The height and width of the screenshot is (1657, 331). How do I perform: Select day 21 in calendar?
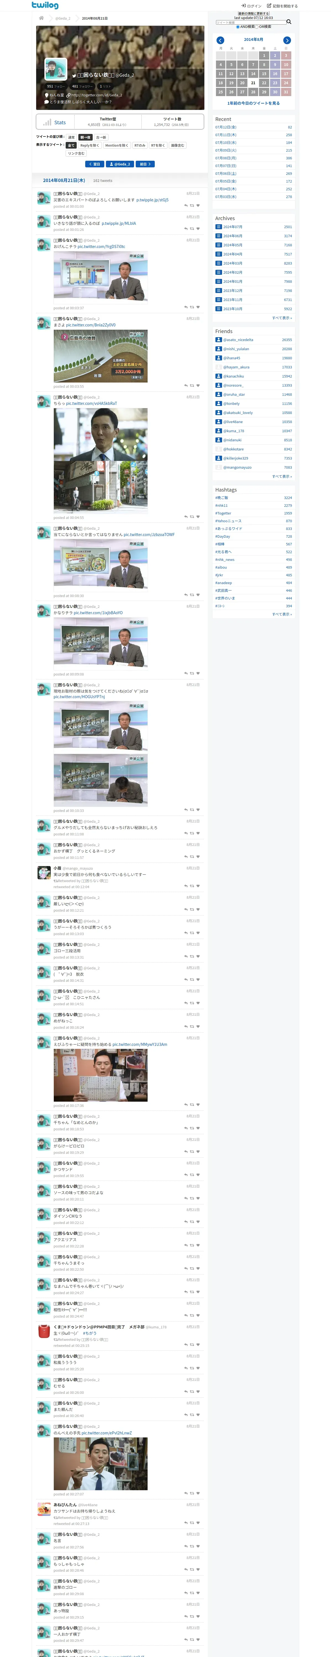pos(253,83)
